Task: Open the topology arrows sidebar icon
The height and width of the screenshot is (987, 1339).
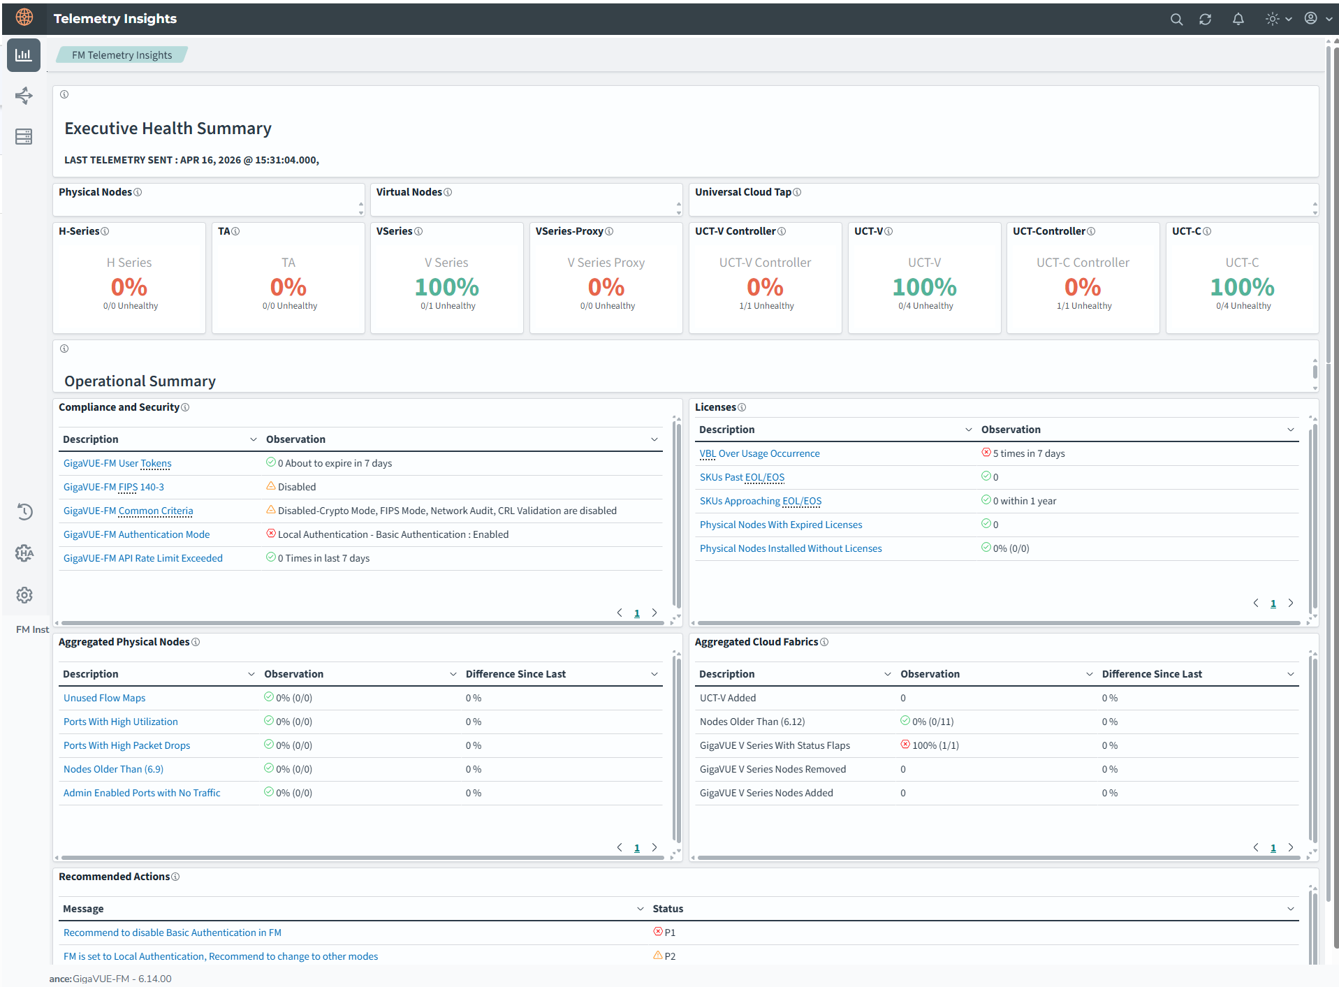Action: click(24, 96)
